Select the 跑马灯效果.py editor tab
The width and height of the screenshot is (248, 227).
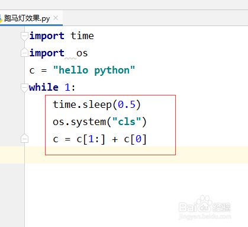[x=31, y=18]
